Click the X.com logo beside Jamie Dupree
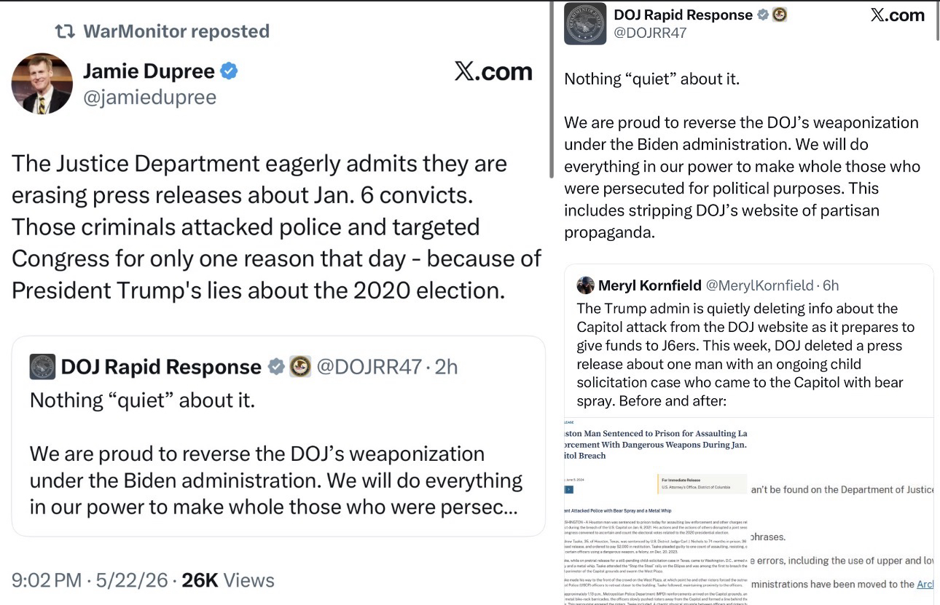 pyautogui.click(x=493, y=71)
